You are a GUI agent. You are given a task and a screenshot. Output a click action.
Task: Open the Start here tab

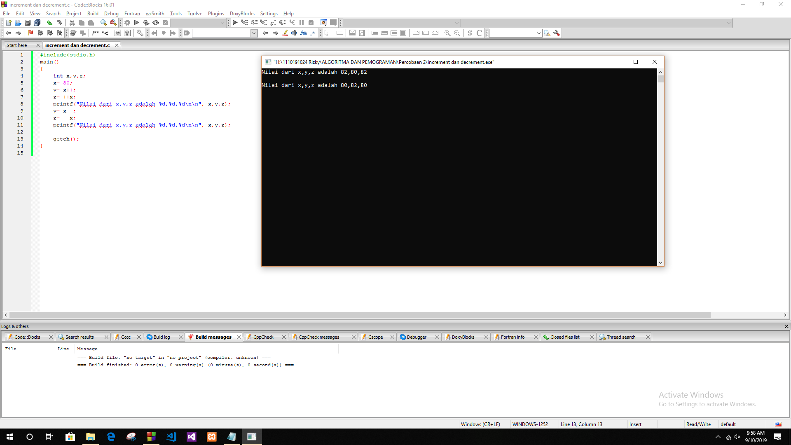click(17, 45)
